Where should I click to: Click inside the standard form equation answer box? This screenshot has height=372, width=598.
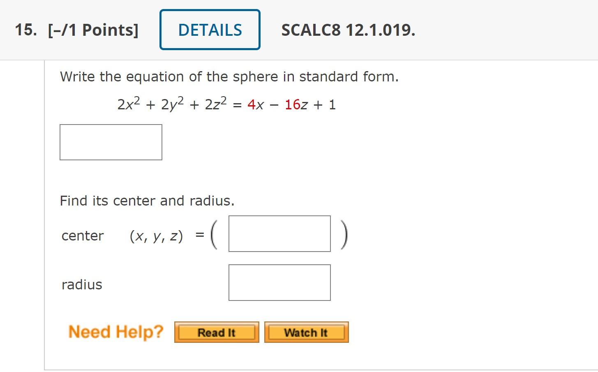coord(111,142)
